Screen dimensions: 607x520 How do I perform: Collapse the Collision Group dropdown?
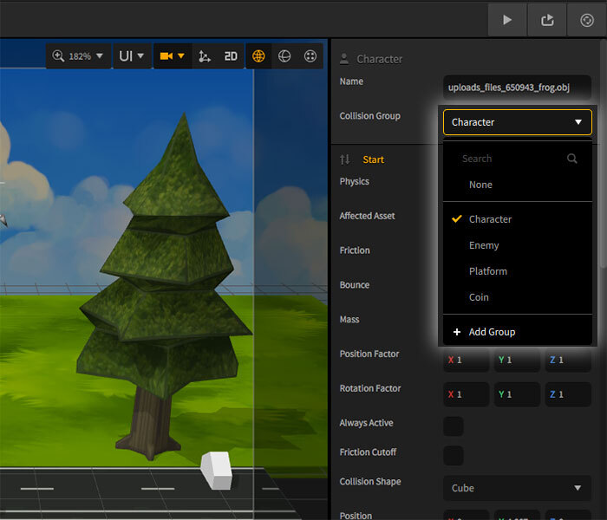pos(517,122)
